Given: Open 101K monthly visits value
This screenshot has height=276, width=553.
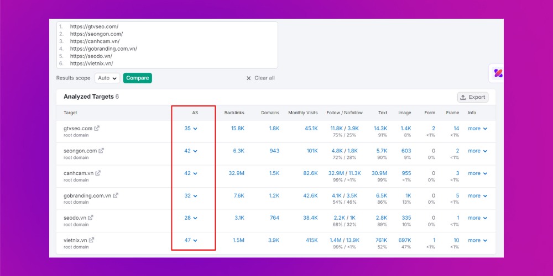Looking at the screenshot, I should (x=312, y=151).
